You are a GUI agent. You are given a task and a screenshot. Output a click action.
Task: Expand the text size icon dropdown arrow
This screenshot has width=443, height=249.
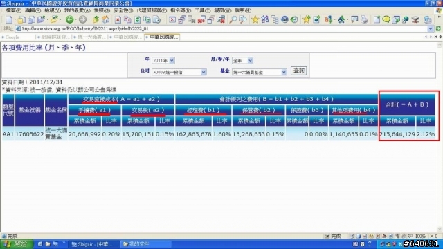click(x=347, y=19)
